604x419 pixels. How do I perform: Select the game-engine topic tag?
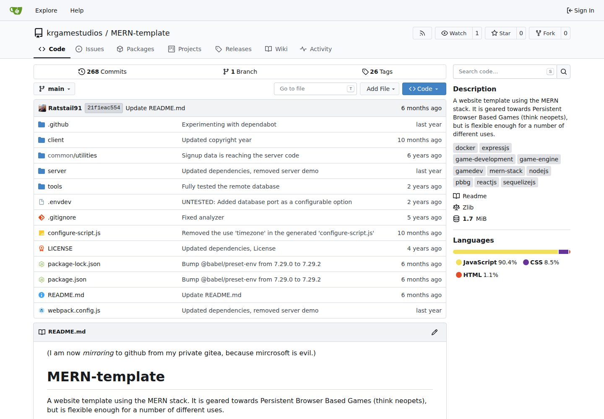coord(539,159)
